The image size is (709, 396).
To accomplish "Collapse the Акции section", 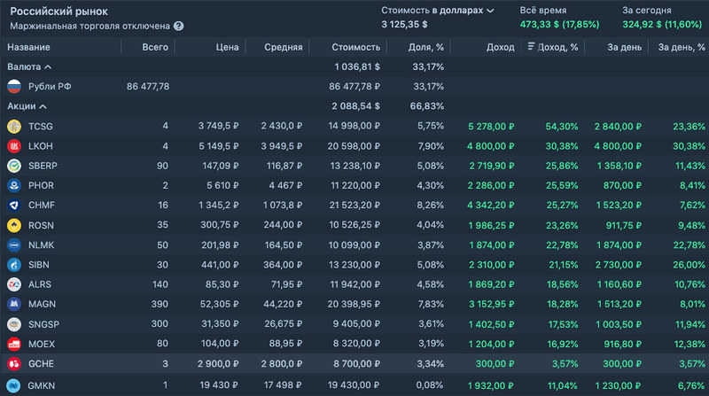I will (x=27, y=106).
